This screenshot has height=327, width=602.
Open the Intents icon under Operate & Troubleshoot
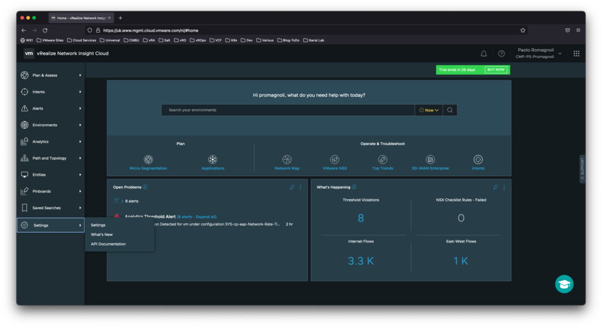coord(478,159)
